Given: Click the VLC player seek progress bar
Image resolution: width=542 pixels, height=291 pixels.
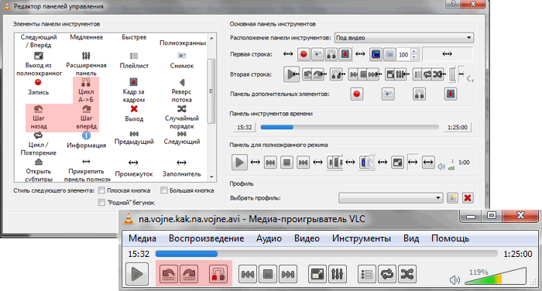Looking at the screenshot, I should point(326,254).
